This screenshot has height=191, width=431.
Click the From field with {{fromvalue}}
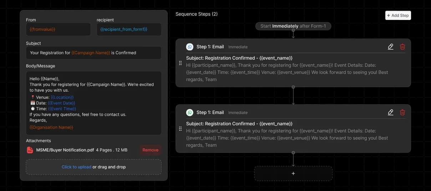[58, 29]
